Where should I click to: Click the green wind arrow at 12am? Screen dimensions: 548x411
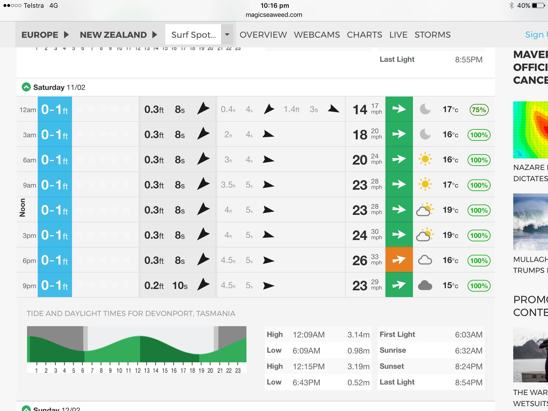(399, 109)
